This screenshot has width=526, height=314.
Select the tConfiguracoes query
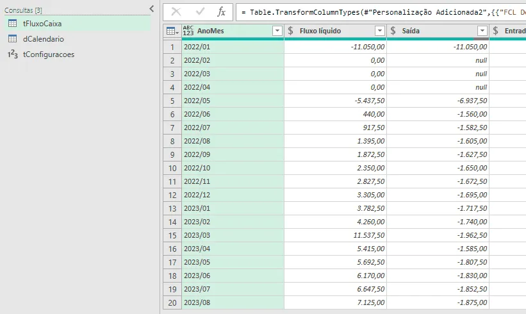77,54
